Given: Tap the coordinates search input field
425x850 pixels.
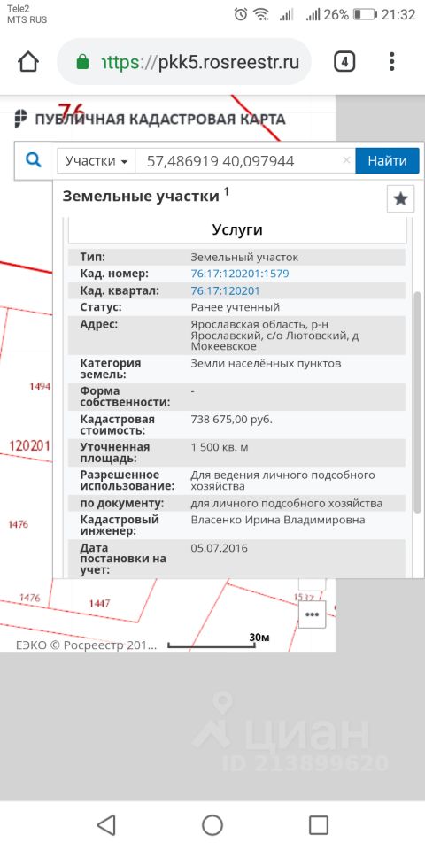Looking at the screenshot, I should 238,161.
